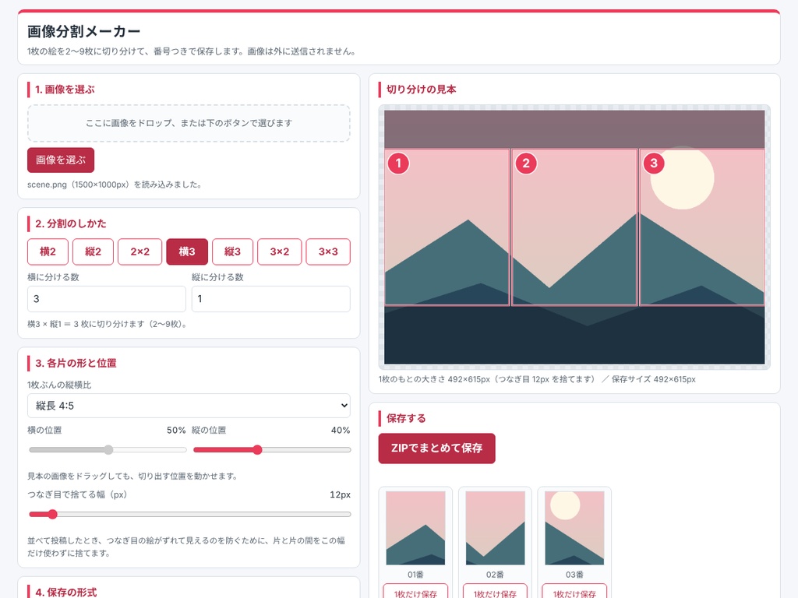Screen dimensions: 798x598
Task: Save only piece 02番 with 1枚だけ保存
Action: point(495,592)
